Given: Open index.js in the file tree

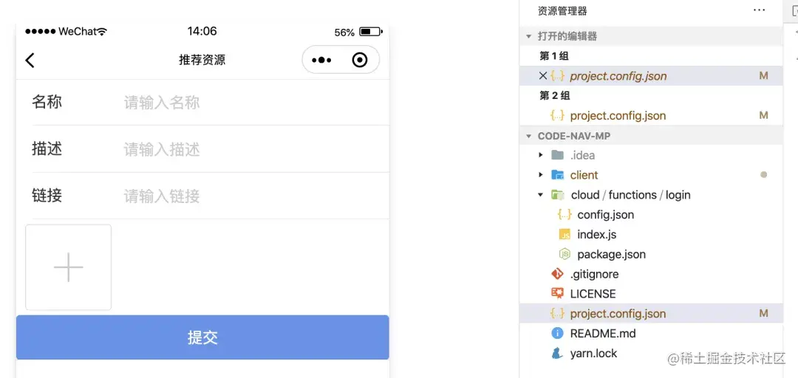Looking at the screenshot, I should [x=597, y=235].
